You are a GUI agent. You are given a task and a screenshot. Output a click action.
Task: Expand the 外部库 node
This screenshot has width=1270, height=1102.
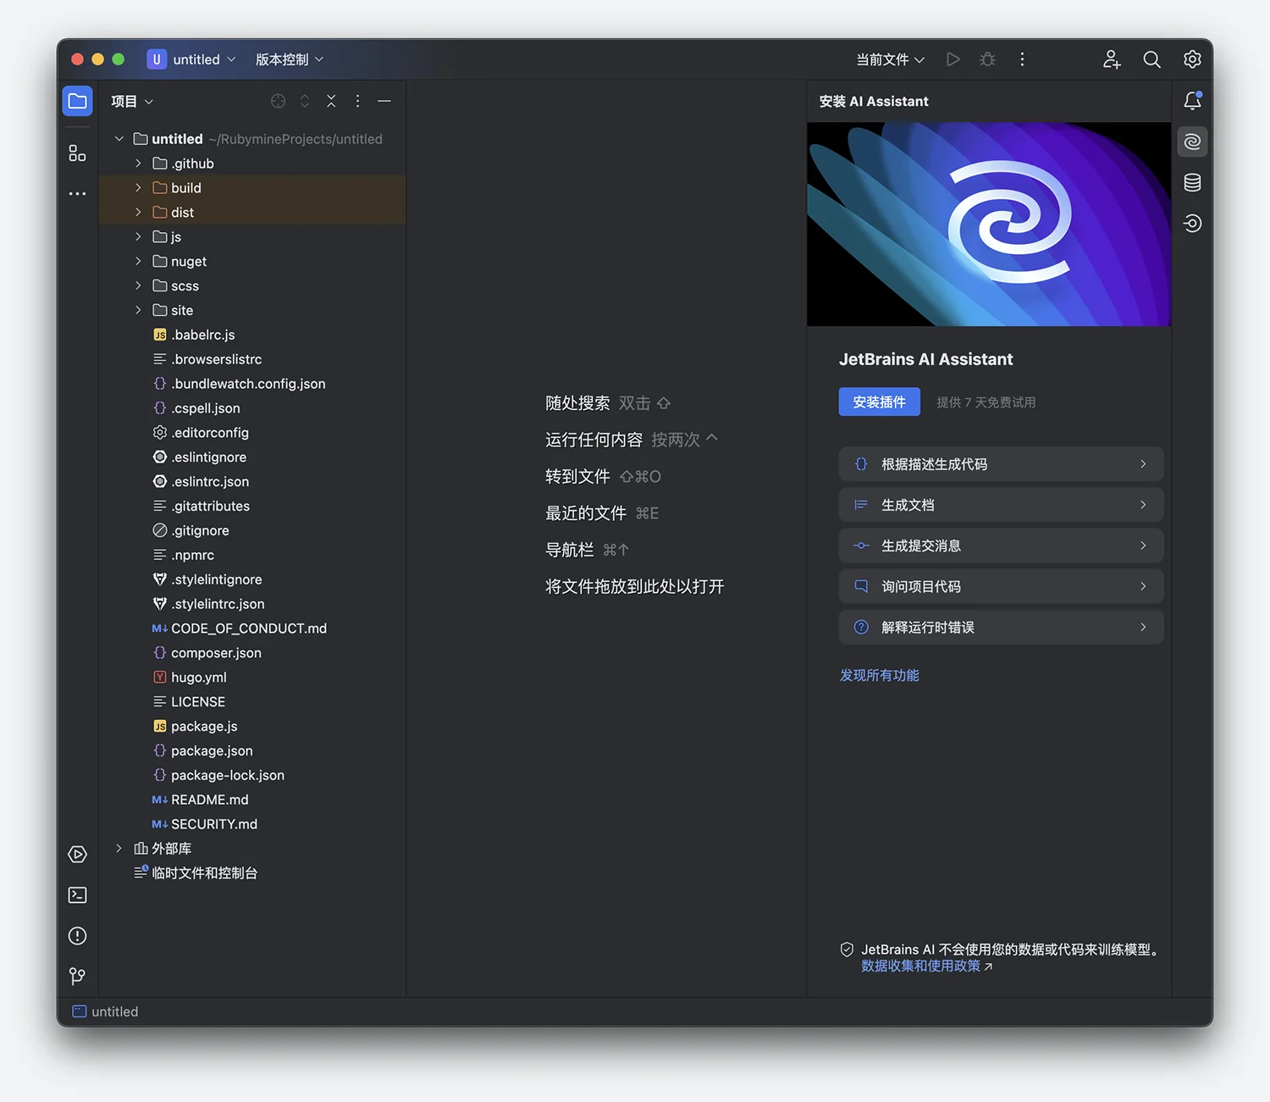[x=119, y=849]
